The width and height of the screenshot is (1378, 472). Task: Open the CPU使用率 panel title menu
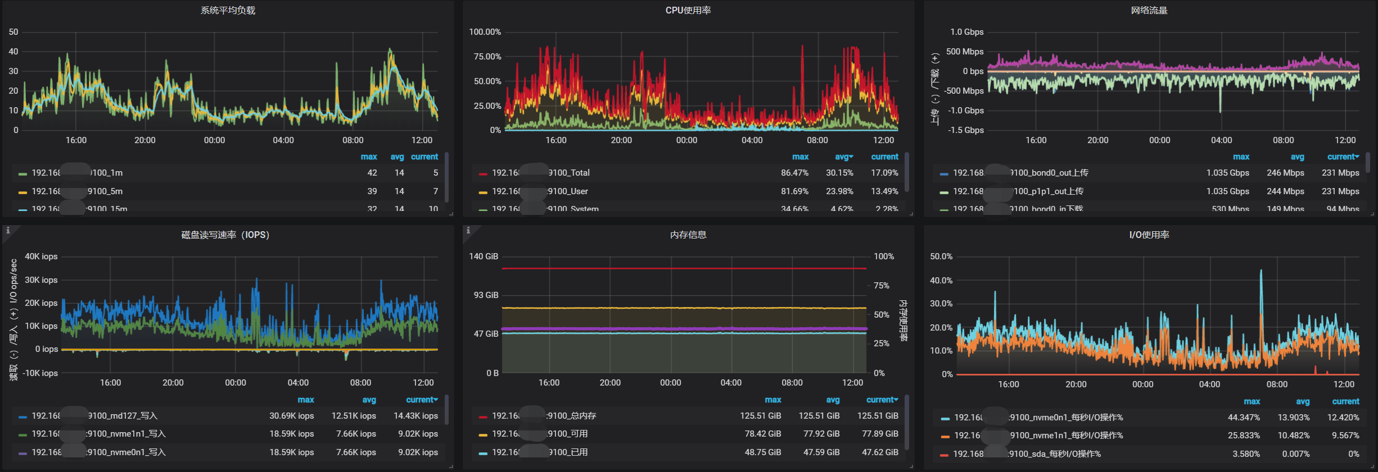pos(688,10)
